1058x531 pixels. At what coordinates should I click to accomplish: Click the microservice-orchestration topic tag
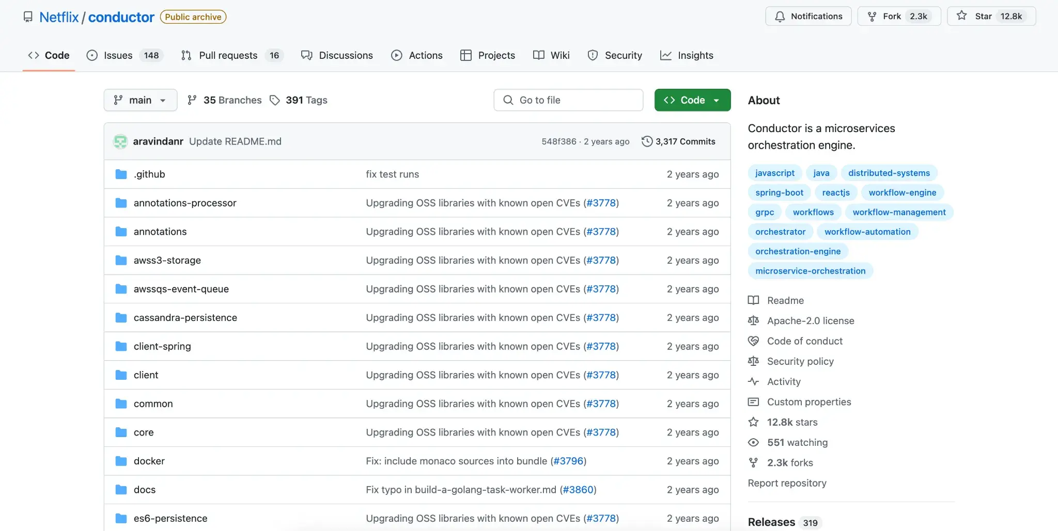(x=810, y=271)
